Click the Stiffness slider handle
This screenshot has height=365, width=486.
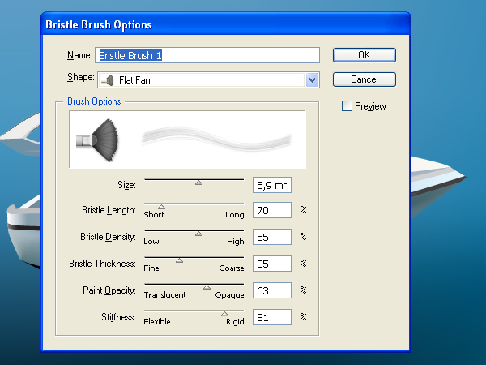click(x=224, y=314)
